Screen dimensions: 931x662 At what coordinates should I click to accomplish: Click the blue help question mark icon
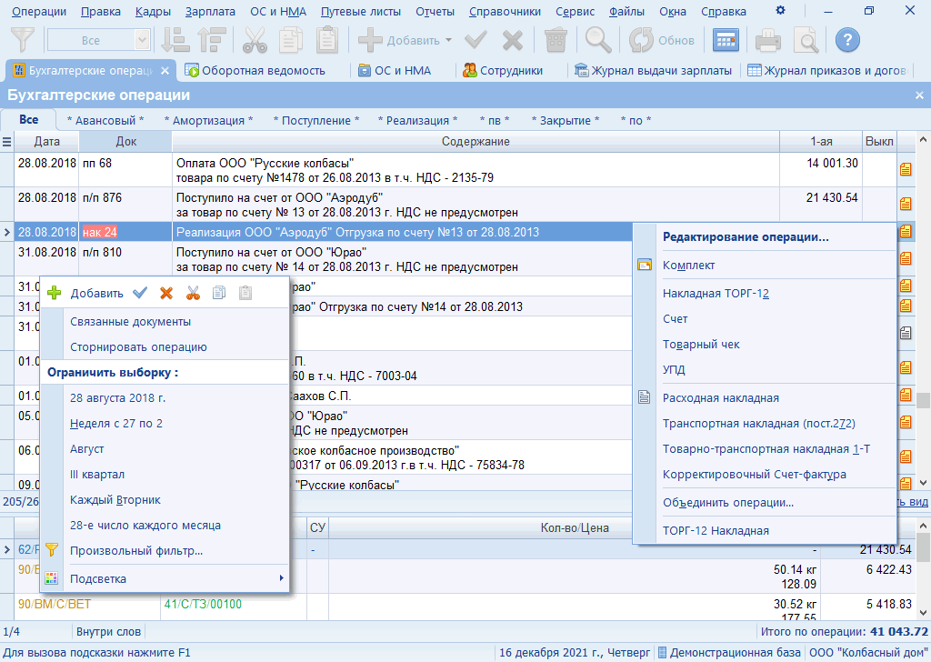(847, 40)
